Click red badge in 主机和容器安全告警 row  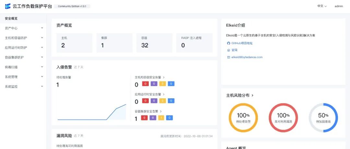[146, 84]
